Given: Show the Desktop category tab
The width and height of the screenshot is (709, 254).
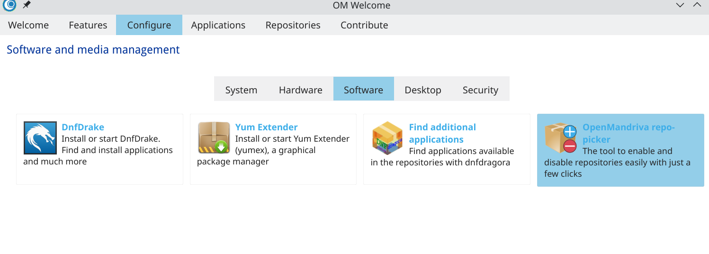Looking at the screenshot, I should click(423, 90).
